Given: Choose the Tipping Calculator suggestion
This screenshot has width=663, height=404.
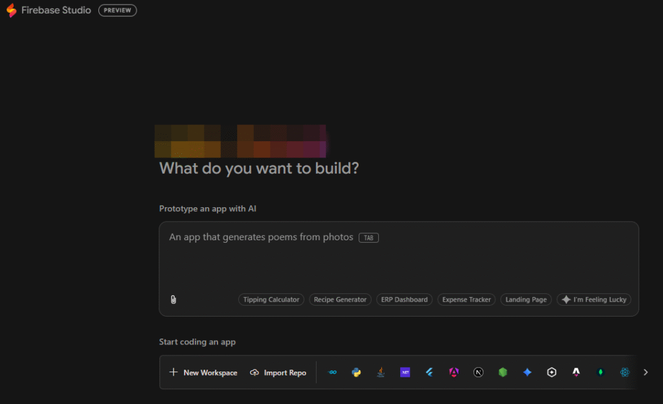Looking at the screenshot, I should click(271, 300).
